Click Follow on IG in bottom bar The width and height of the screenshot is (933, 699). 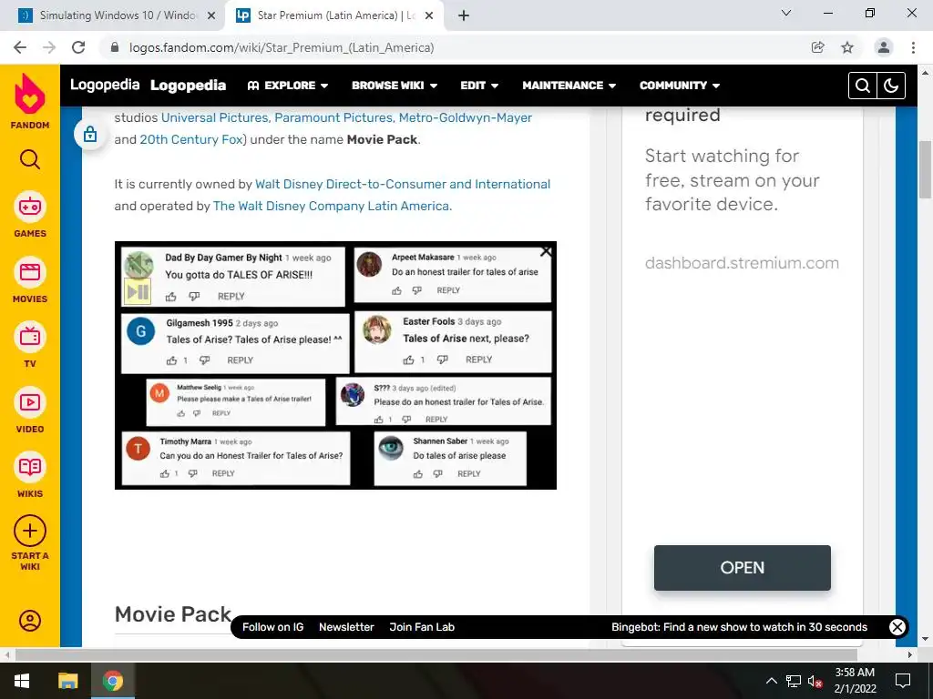(272, 627)
